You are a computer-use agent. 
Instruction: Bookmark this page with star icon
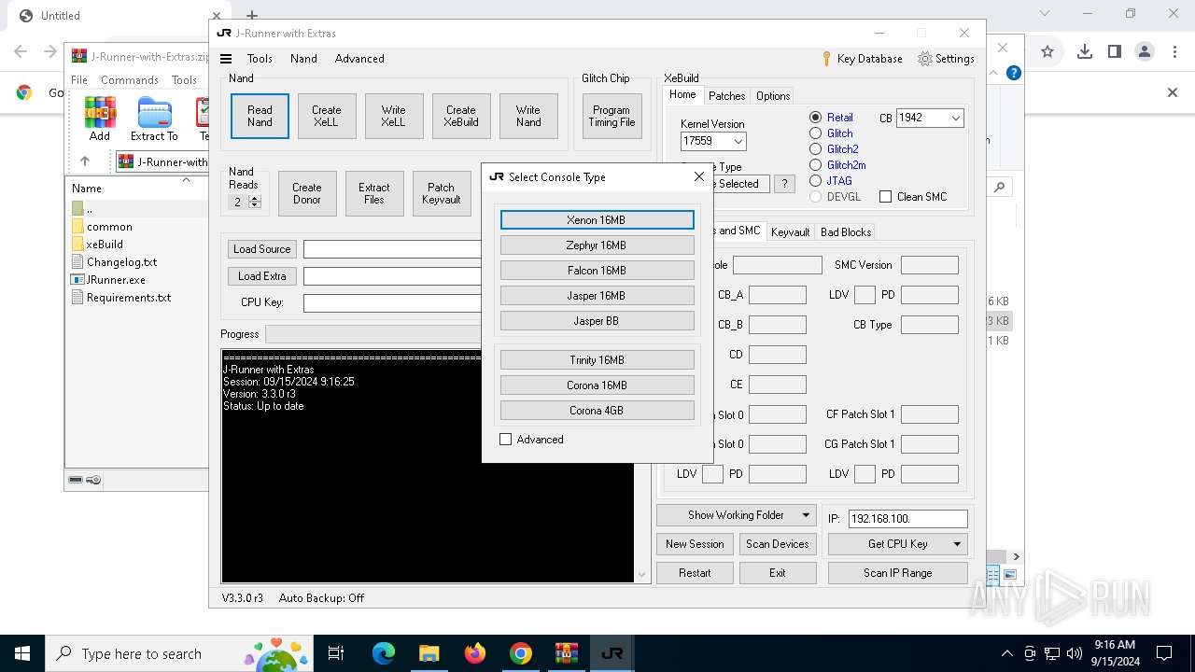(1047, 52)
